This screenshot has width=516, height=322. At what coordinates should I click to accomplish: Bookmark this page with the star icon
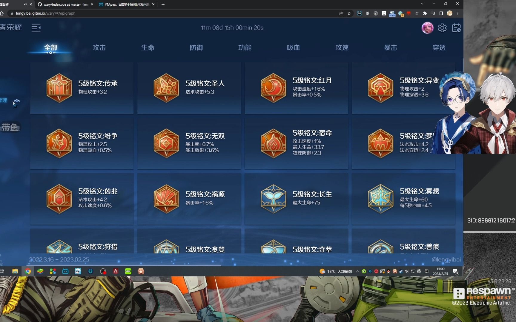(349, 13)
